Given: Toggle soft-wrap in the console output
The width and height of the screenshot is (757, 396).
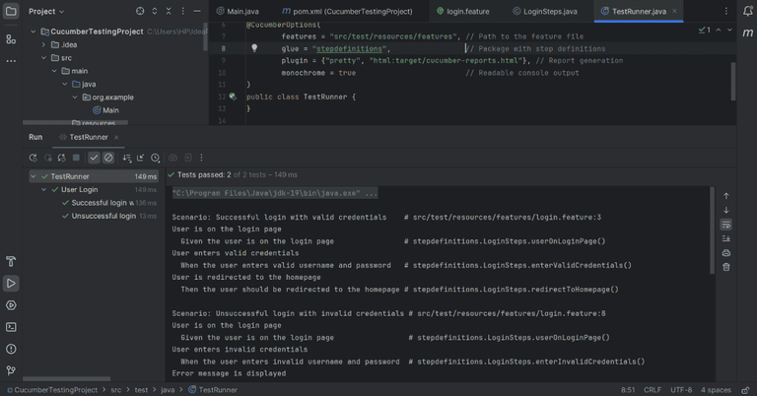Looking at the screenshot, I should [726, 225].
